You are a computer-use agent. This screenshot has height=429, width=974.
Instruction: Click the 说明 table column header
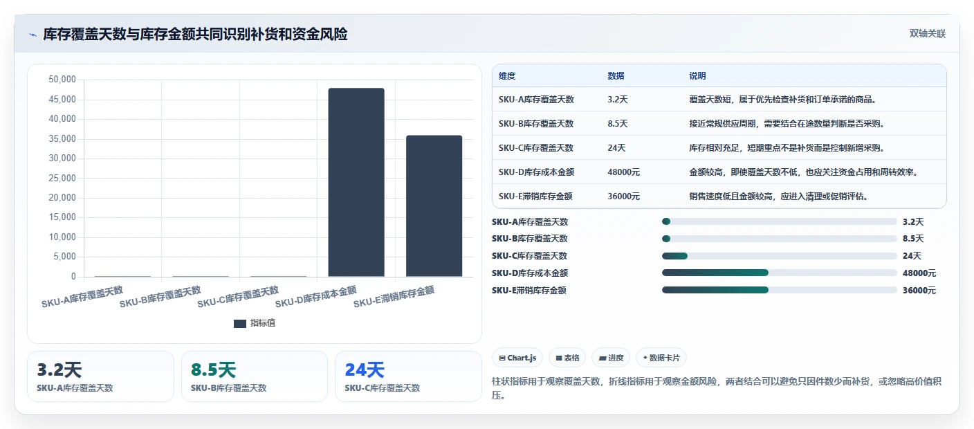tap(697, 76)
